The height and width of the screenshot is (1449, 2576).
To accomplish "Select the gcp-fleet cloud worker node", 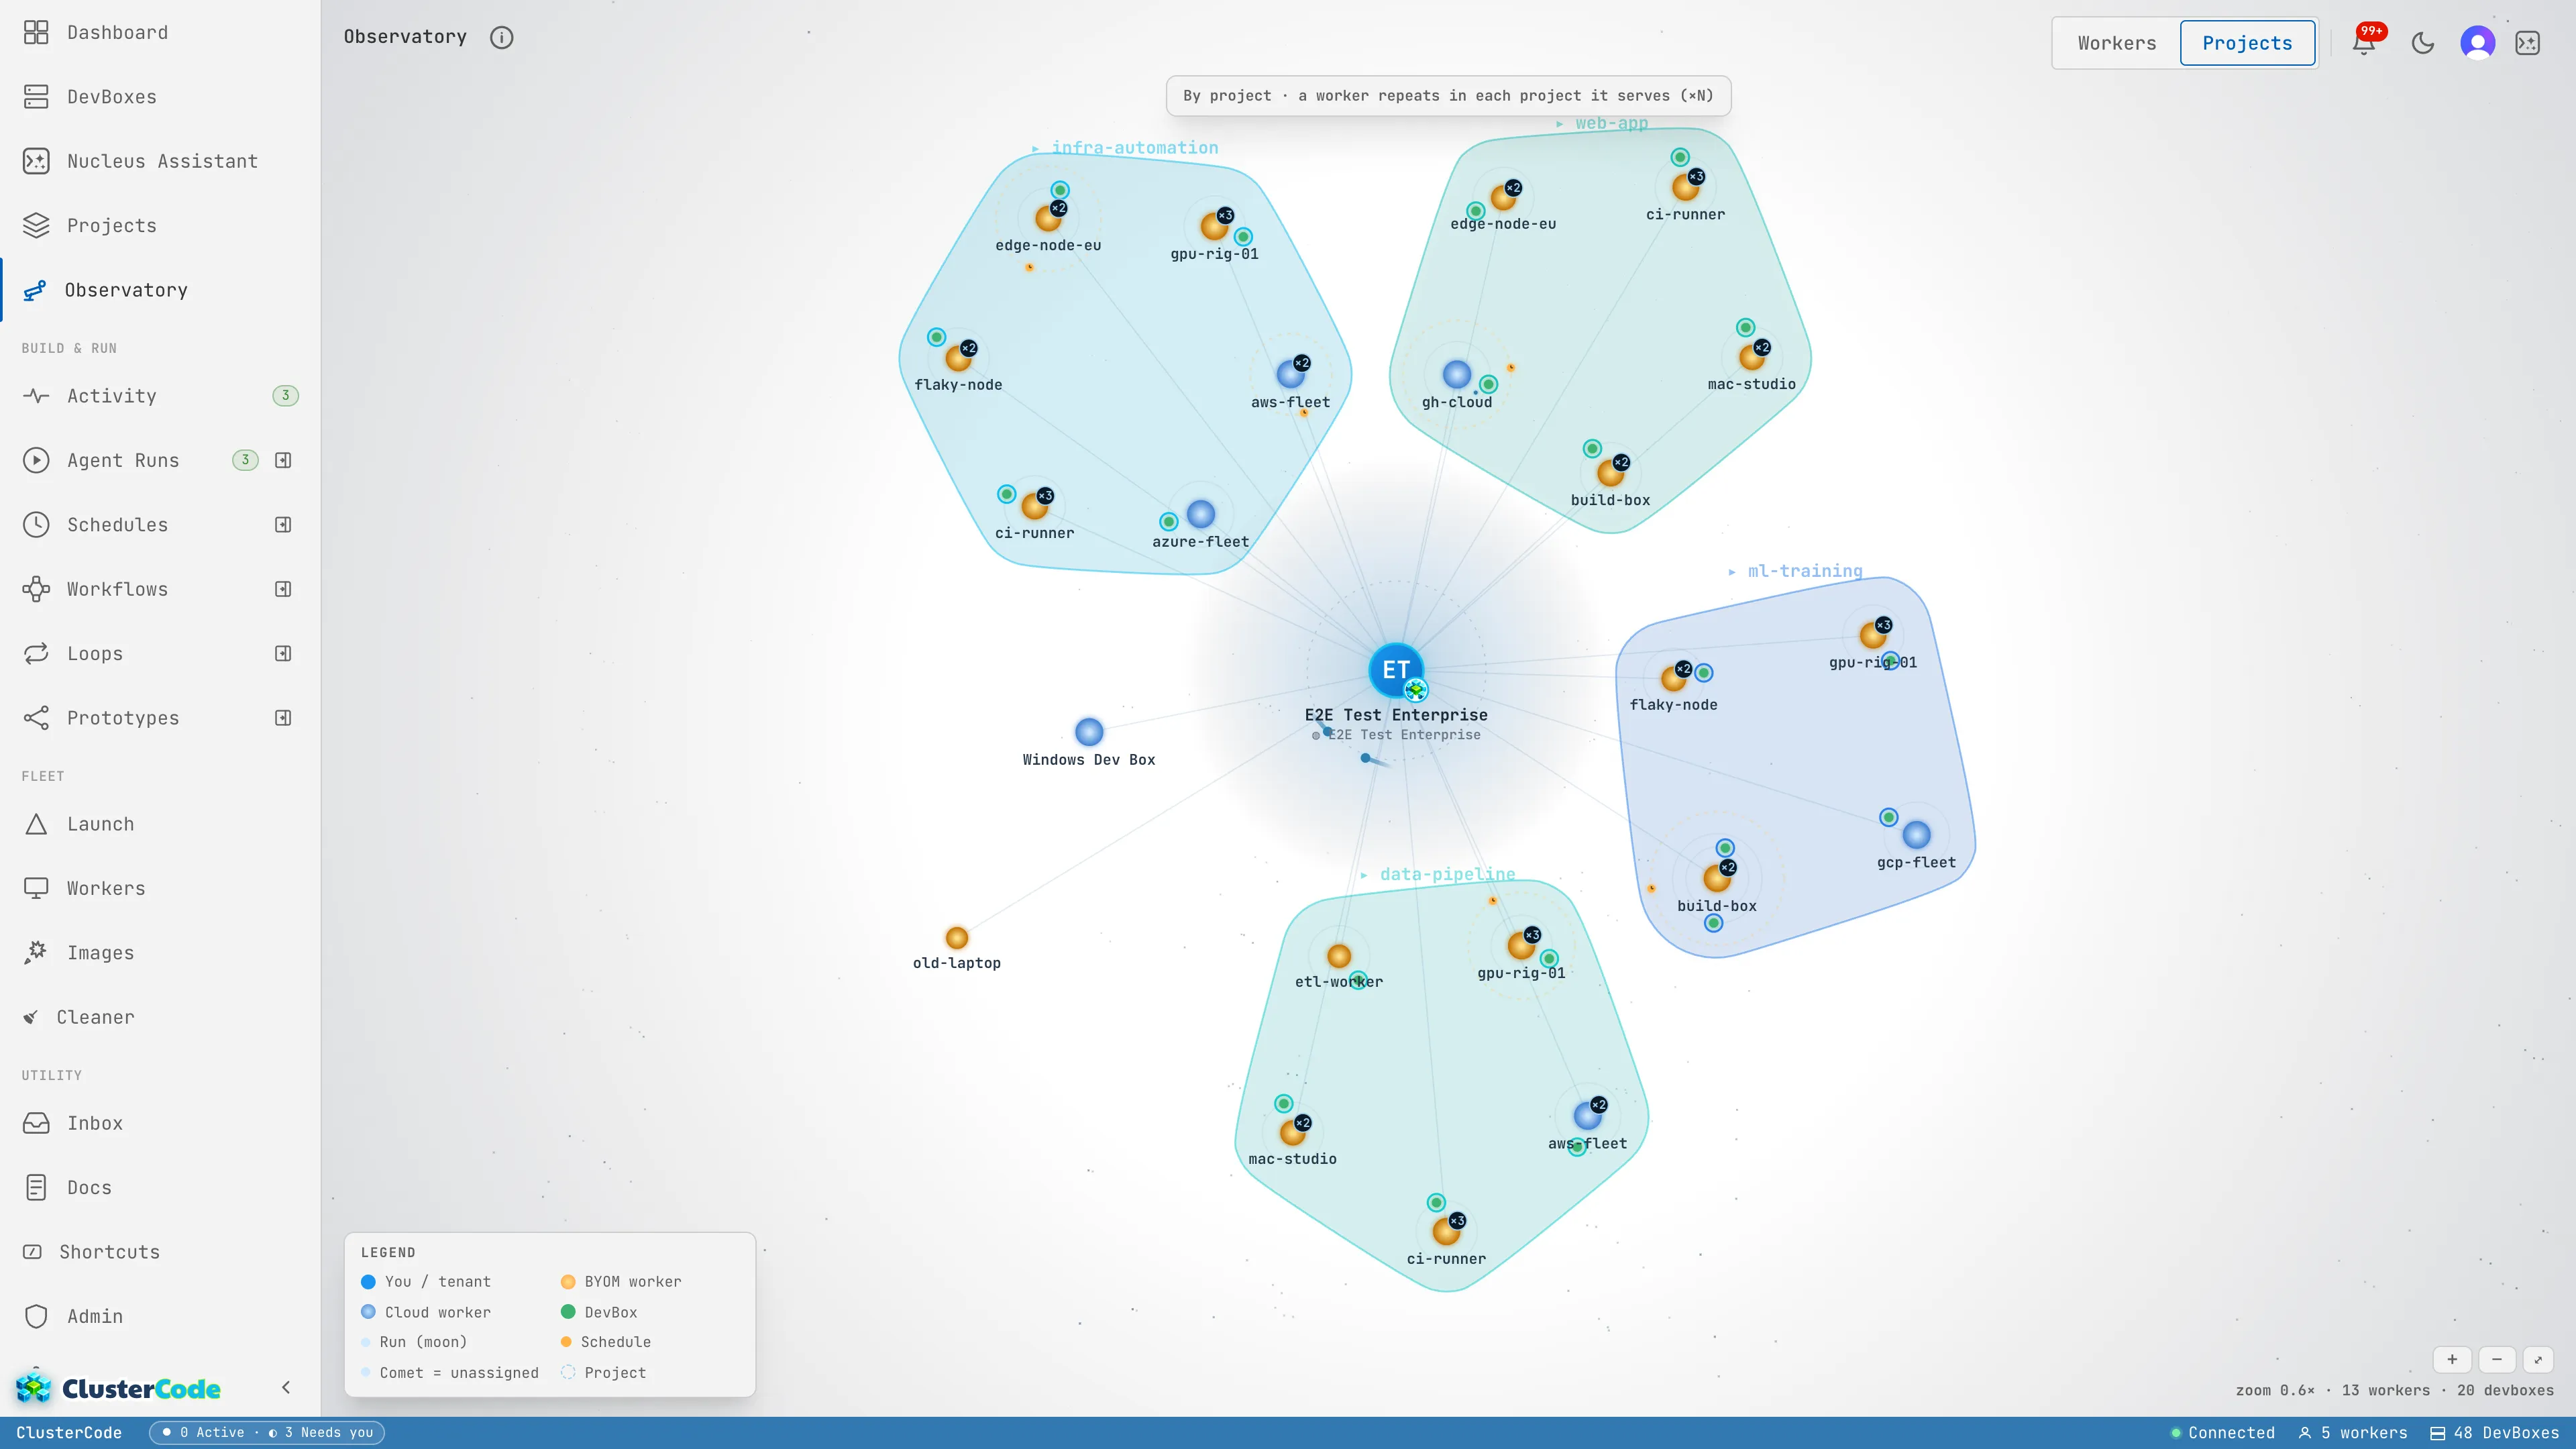I will 1916,835.
